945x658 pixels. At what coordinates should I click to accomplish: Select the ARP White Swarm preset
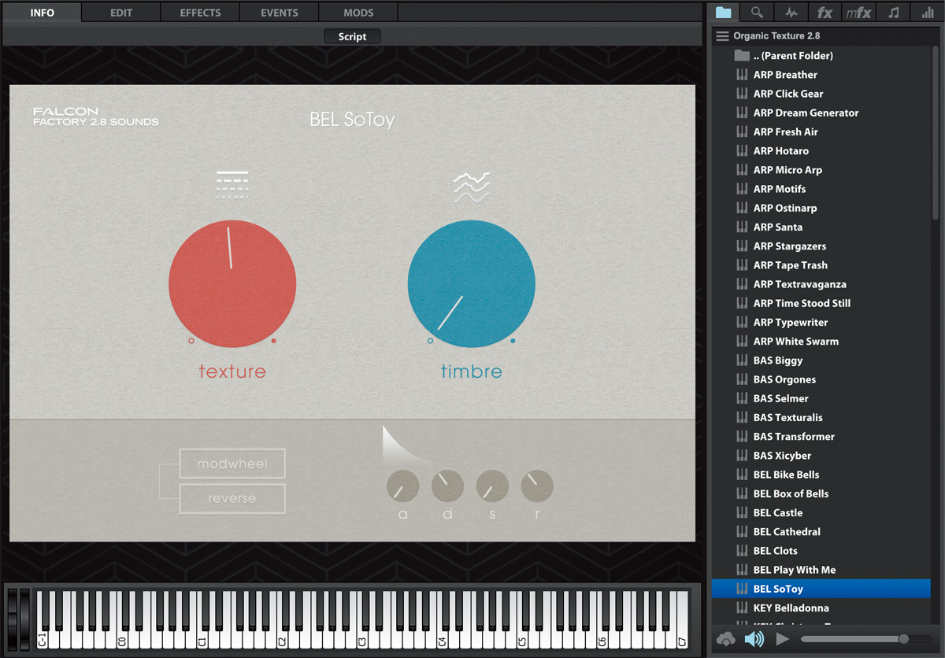821,342
